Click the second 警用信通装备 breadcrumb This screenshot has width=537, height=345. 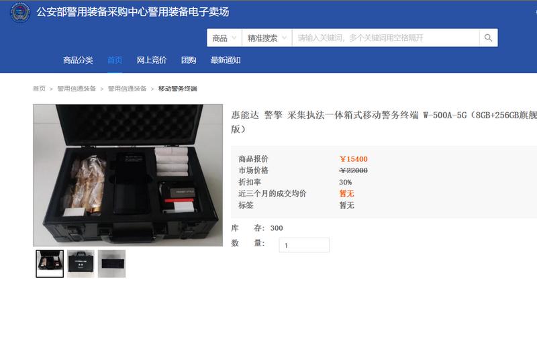(x=127, y=89)
